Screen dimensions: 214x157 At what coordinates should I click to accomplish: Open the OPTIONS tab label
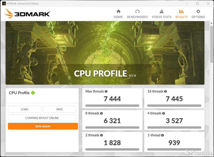[x=198, y=17]
